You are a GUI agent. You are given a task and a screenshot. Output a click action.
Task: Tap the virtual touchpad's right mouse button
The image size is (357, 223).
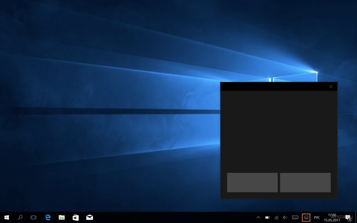pyautogui.click(x=305, y=183)
